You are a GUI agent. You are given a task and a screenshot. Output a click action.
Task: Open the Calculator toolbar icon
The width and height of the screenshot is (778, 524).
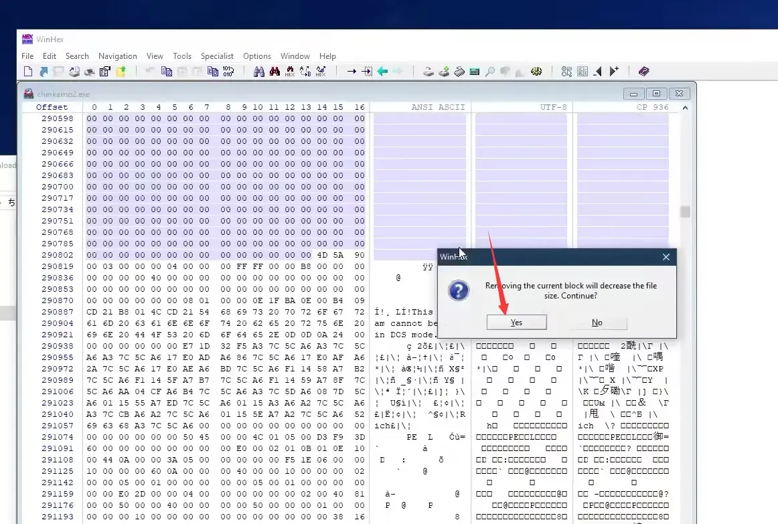pos(474,72)
